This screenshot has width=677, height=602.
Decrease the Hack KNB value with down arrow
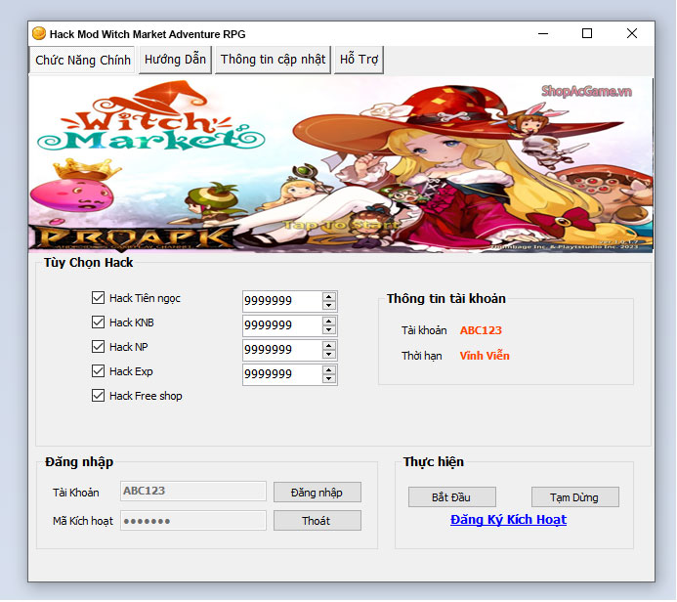pyautogui.click(x=329, y=329)
